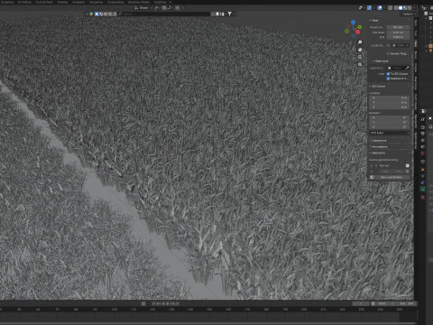Viewport: 433px width, 325px height.
Task: Open the pivot point dropdown
Action: pos(157,7)
